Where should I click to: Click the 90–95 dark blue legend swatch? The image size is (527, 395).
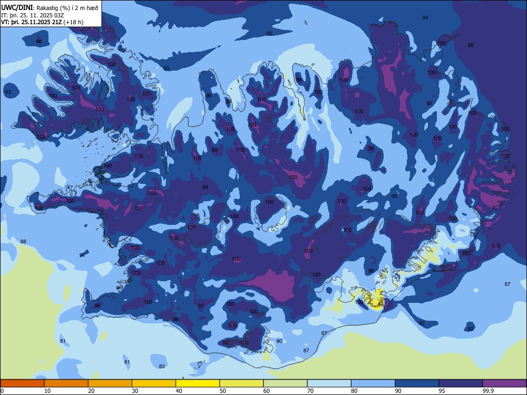(x=417, y=383)
